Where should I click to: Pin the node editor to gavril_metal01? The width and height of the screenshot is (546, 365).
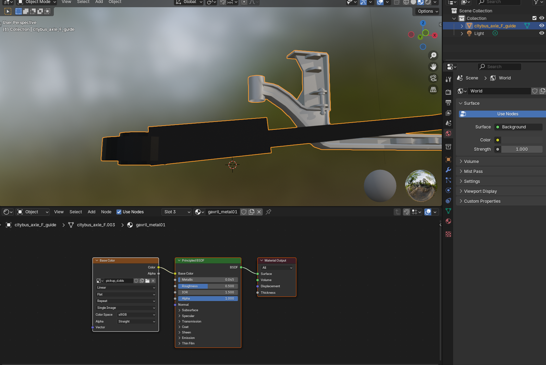pyautogui.click(x=269, y=212)
